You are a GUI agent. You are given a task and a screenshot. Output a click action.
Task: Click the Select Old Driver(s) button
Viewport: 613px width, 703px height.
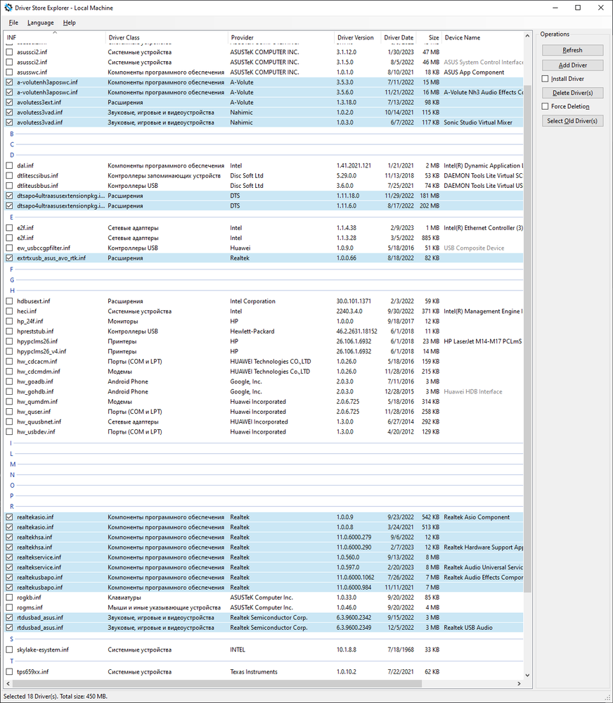pyautogui.click(x=572, y=120)
